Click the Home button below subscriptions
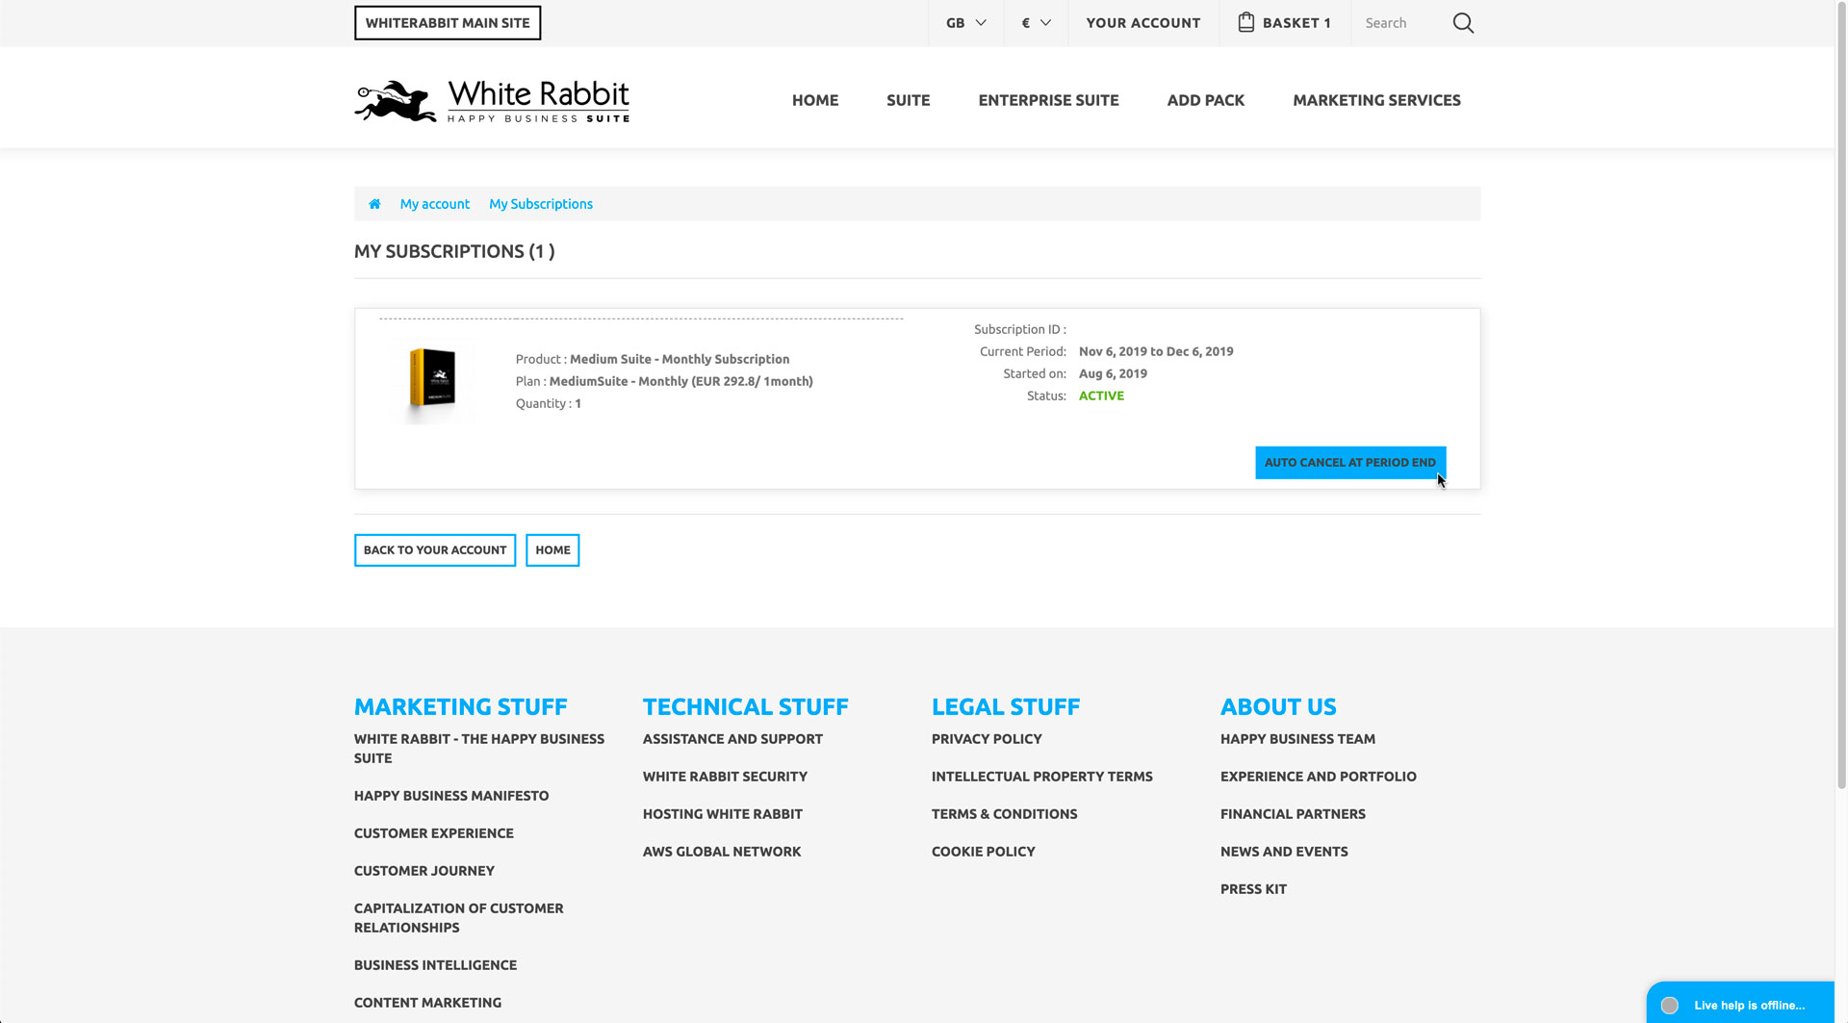This screenshot has height=1023, width=1848. point(552,550)
